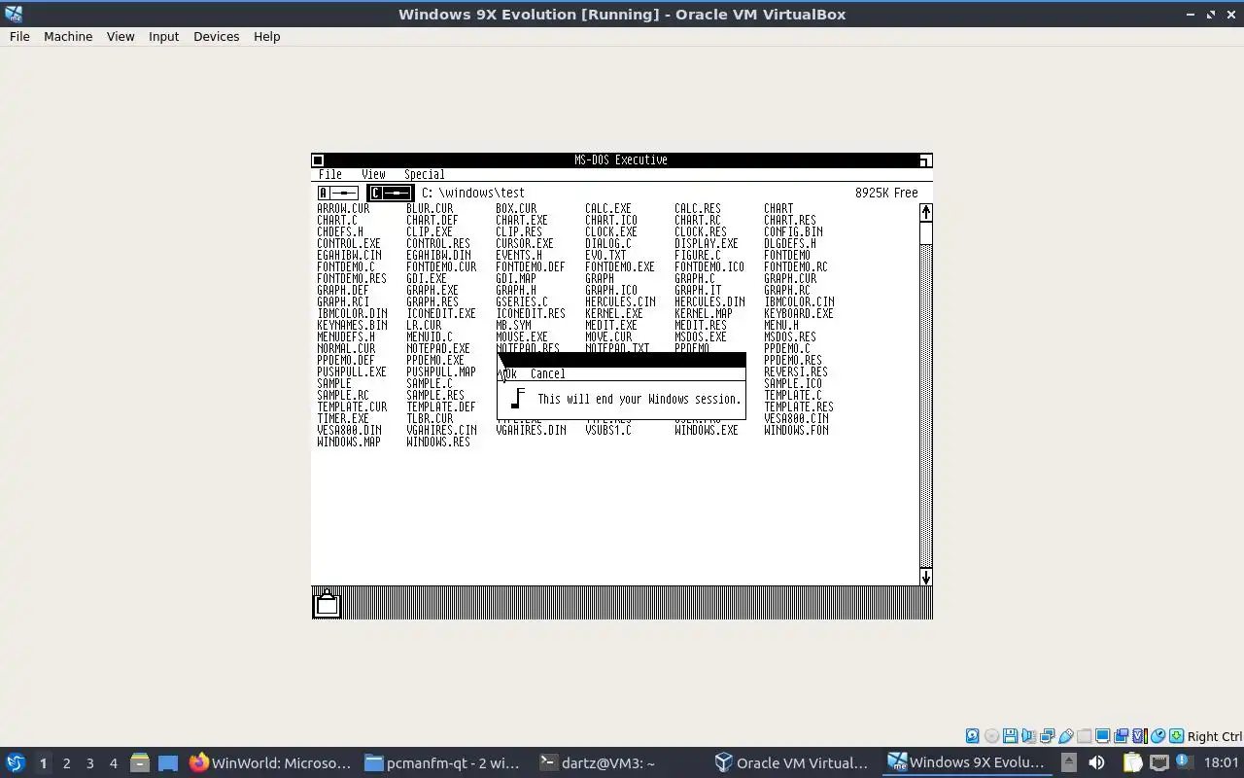
Task: Select file WINDOWS.EXE
Action: coord(707,430)
